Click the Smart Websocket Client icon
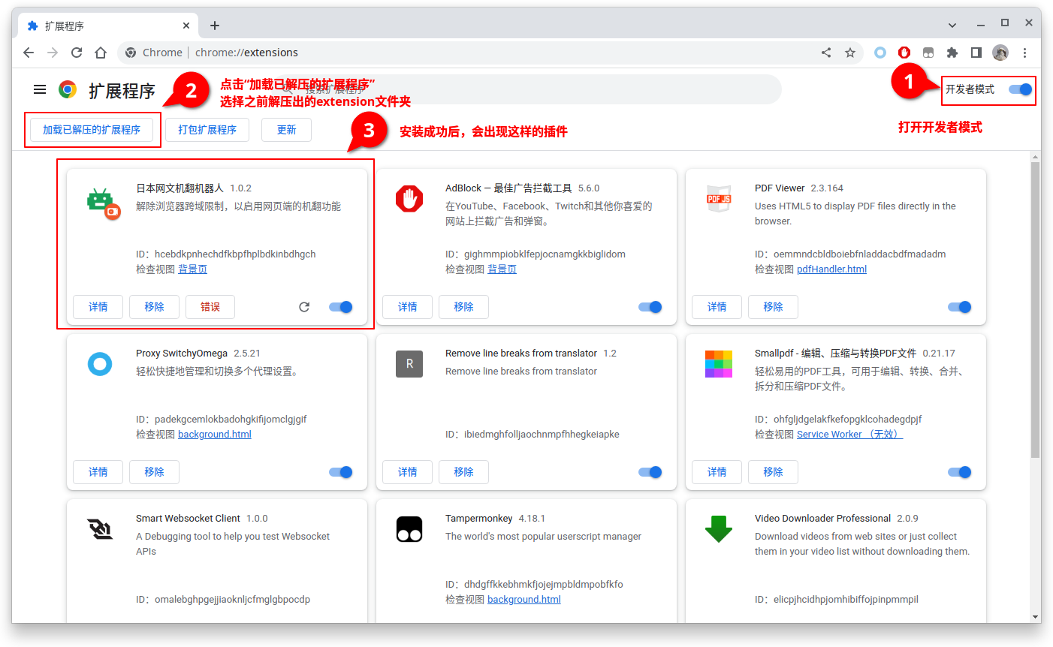The width and height of the screenshot is (1053, 647). coord(100,529)
